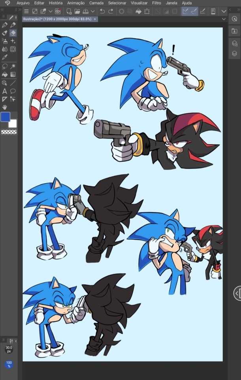
Task: Open the Visualizar menu
Action: [139, 3]
